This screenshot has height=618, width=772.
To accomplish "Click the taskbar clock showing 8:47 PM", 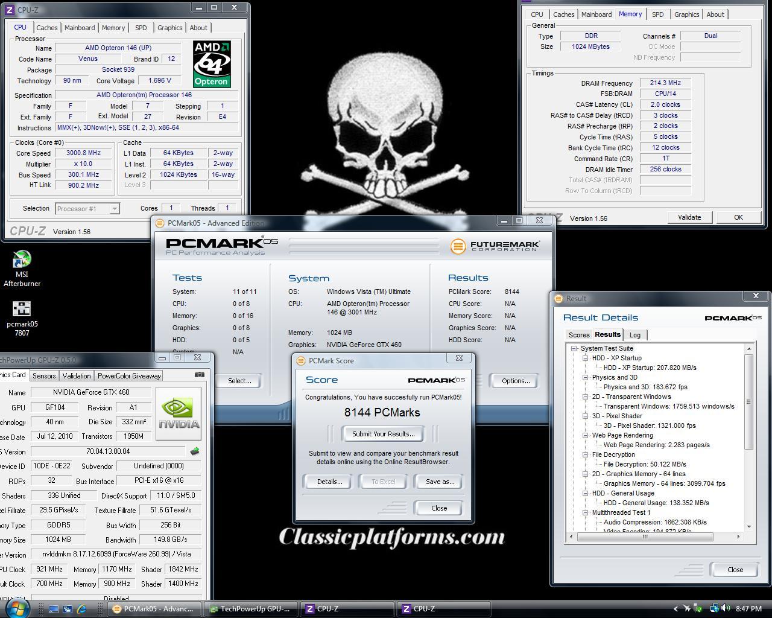I will tap(748, 609).
